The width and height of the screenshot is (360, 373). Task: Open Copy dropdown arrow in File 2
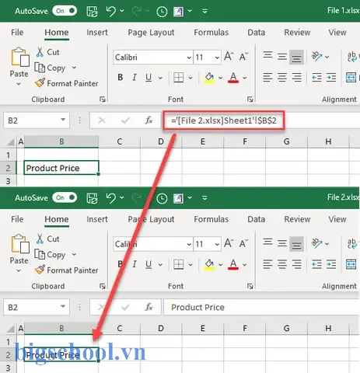click(x=74, y=254)
